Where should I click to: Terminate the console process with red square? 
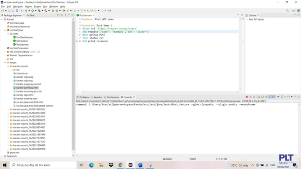click(x=247, y=97)
